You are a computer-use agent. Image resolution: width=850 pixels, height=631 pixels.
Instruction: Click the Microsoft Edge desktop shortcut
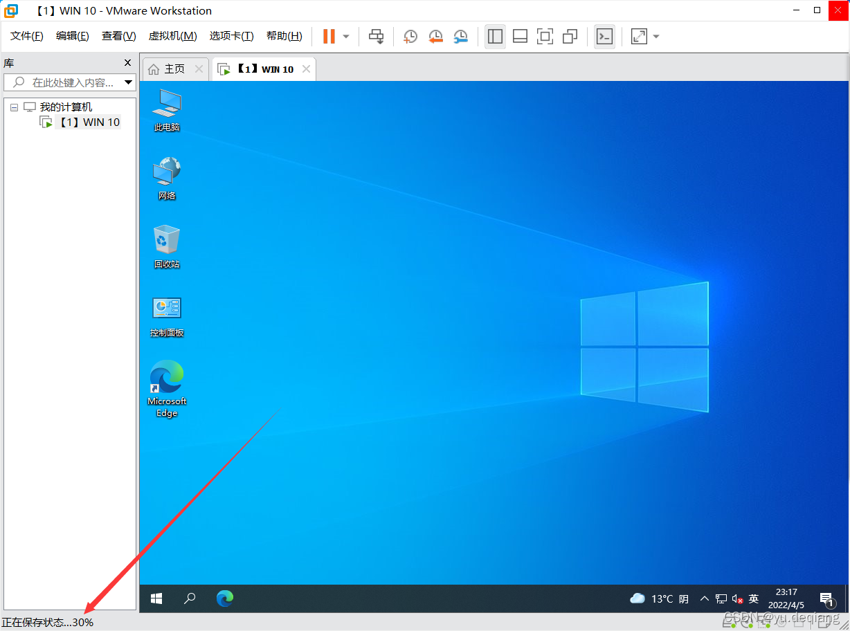167,388
